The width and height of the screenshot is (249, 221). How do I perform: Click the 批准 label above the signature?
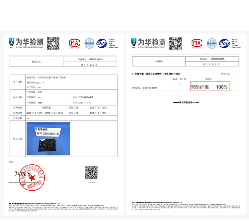coord(11,162)
